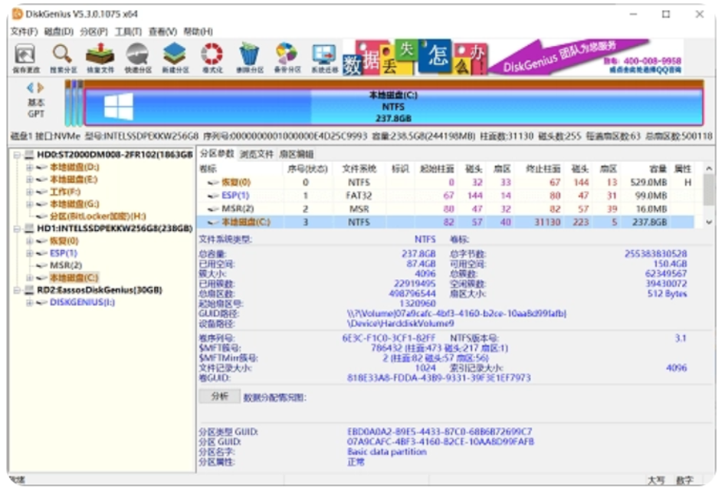This screenshot has width=725, height=494.
Task: Click the 卷标 column header
Action: pos(241,169)
